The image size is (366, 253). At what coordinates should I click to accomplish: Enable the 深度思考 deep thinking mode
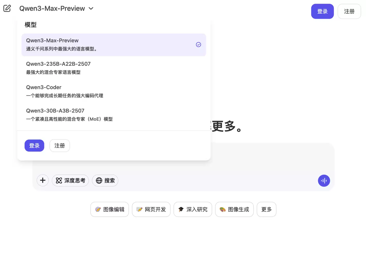pyautogui.click(x=70, y=180)
